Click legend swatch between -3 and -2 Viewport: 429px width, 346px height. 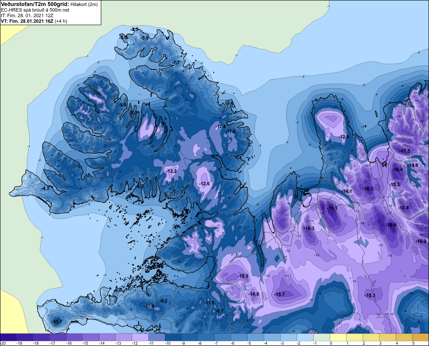pyautogui.click(x=289, y=337)
